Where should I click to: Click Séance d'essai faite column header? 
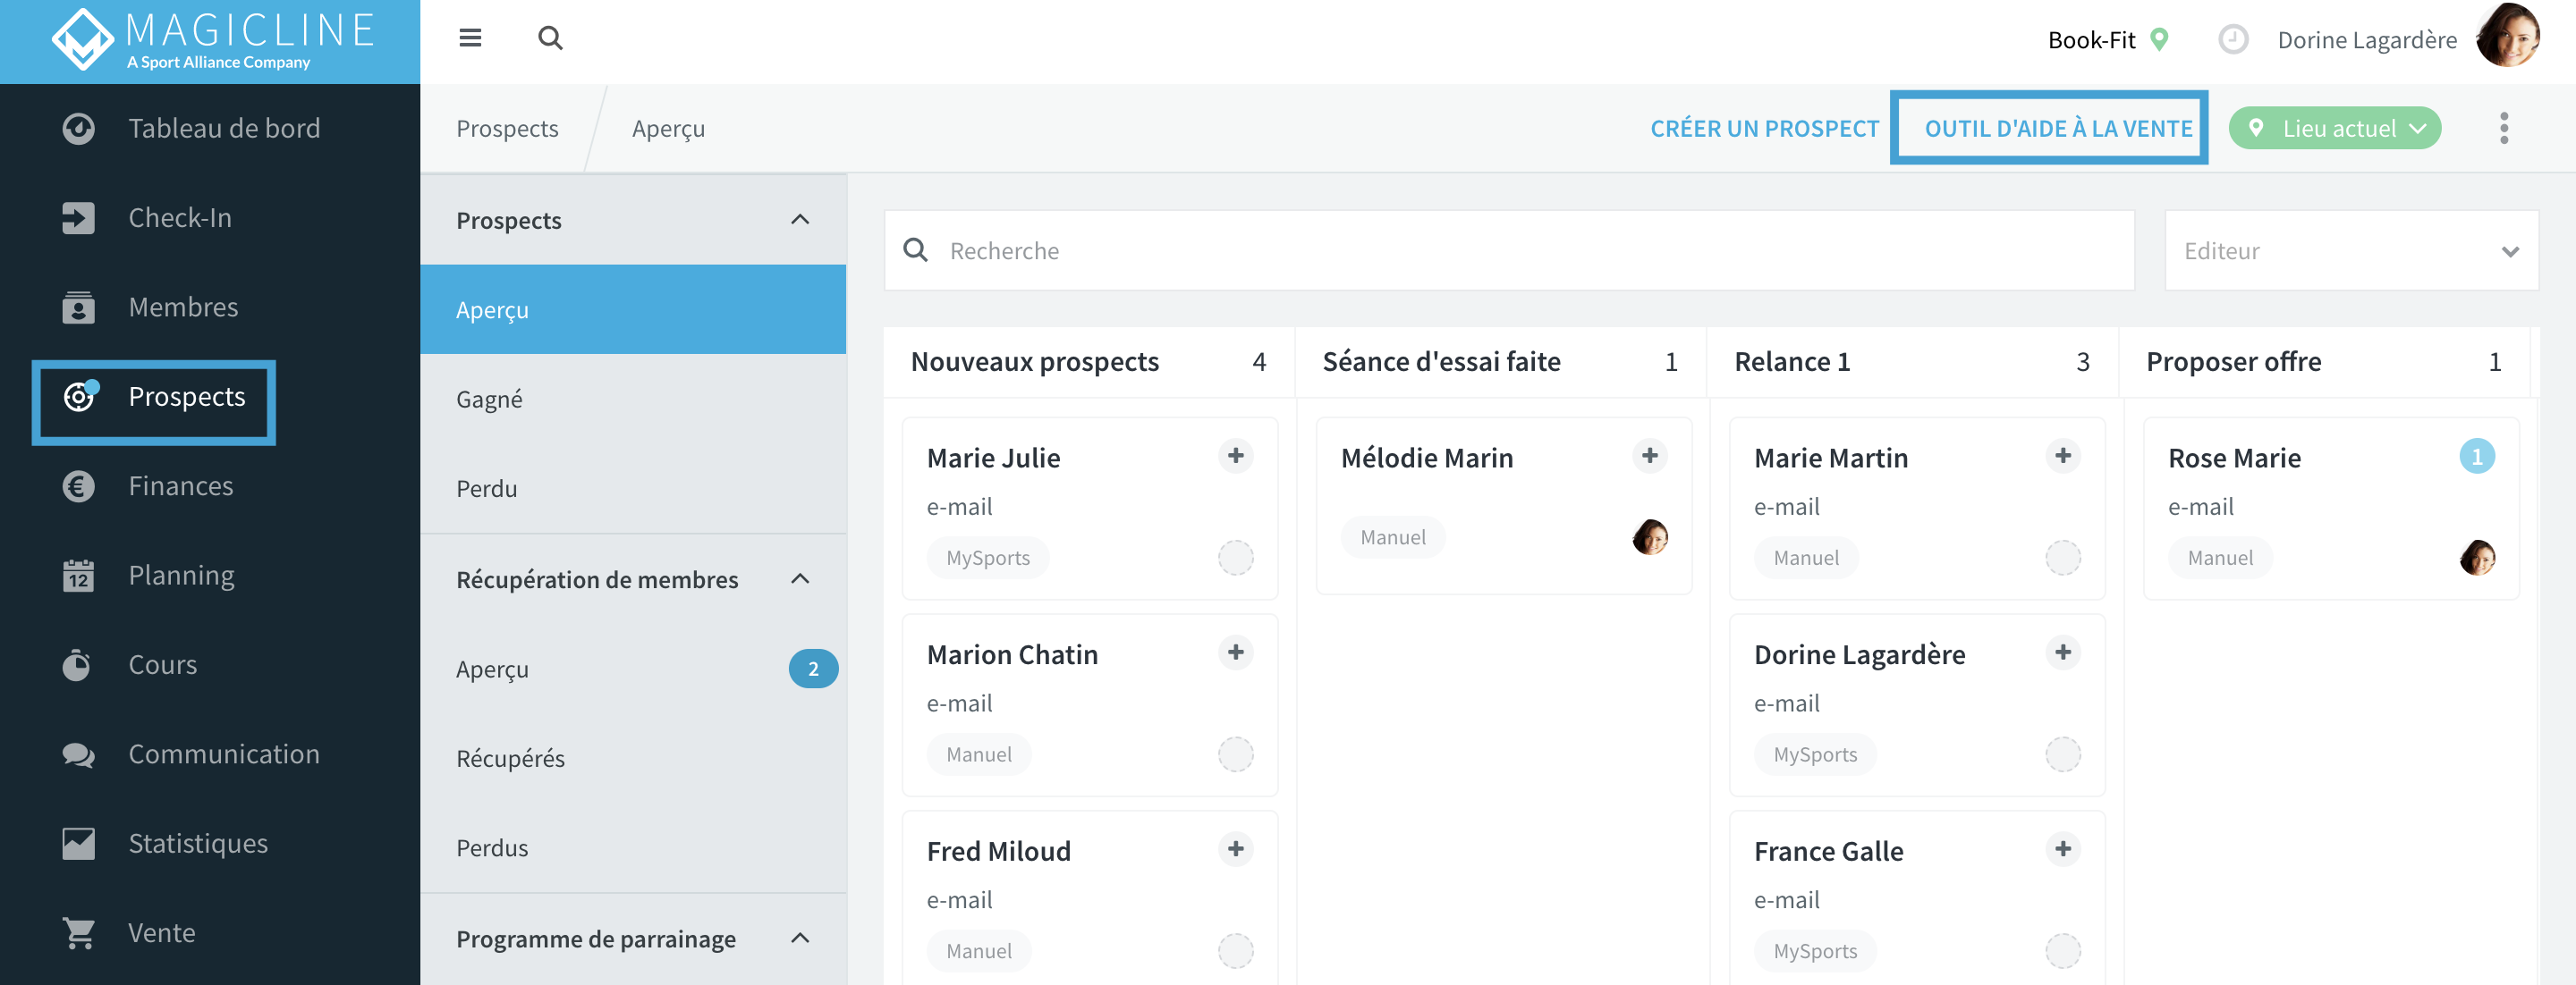point(1501,362)
